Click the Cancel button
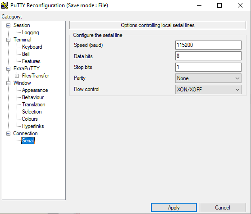Screen dimensions: 251x214 (223, 208)
